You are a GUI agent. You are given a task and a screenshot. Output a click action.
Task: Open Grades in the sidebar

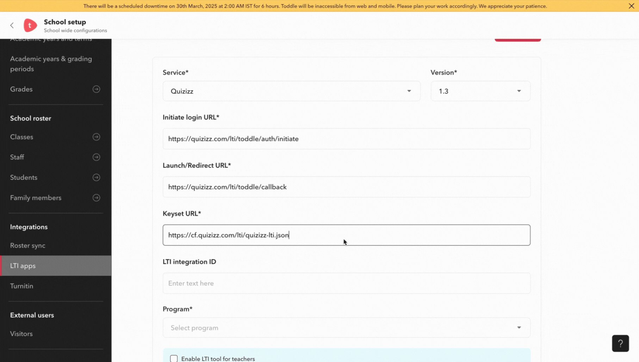click(21, 89)
